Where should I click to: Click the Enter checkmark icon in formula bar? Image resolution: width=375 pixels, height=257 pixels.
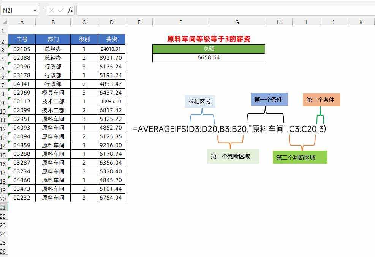60,10
